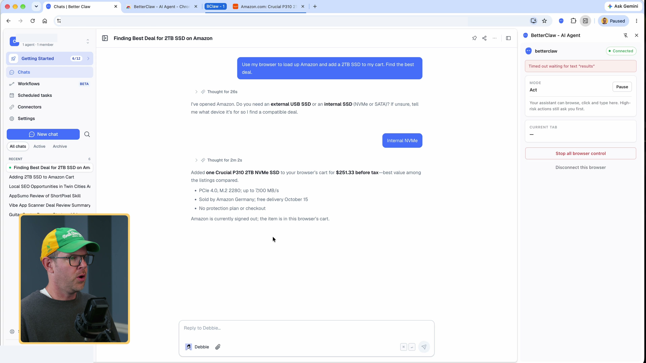Go to the home page
Screen dimensions: 646x363
[45, 21]
